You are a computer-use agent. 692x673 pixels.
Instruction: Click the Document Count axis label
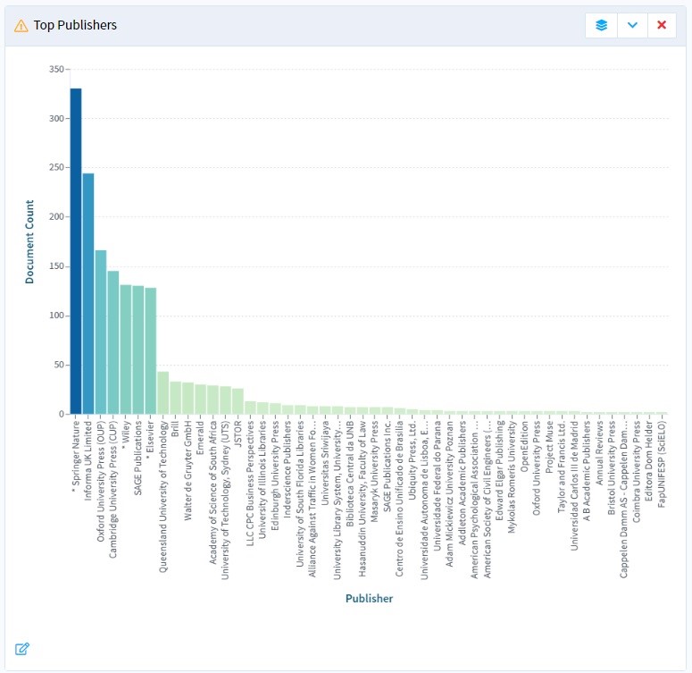pos(29,241)
